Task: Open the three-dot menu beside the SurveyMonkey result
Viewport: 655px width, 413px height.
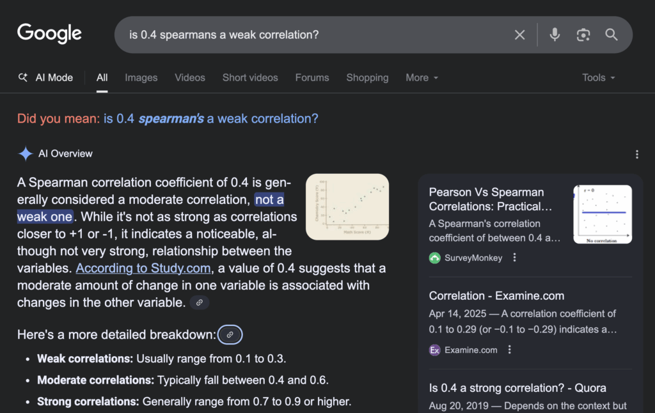Action: [515, 257]
